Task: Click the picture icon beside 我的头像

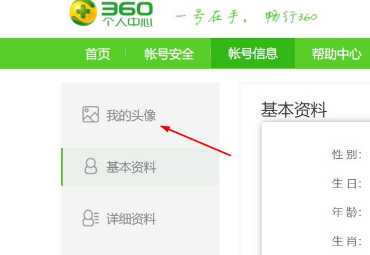Action: tap(91, 115)
